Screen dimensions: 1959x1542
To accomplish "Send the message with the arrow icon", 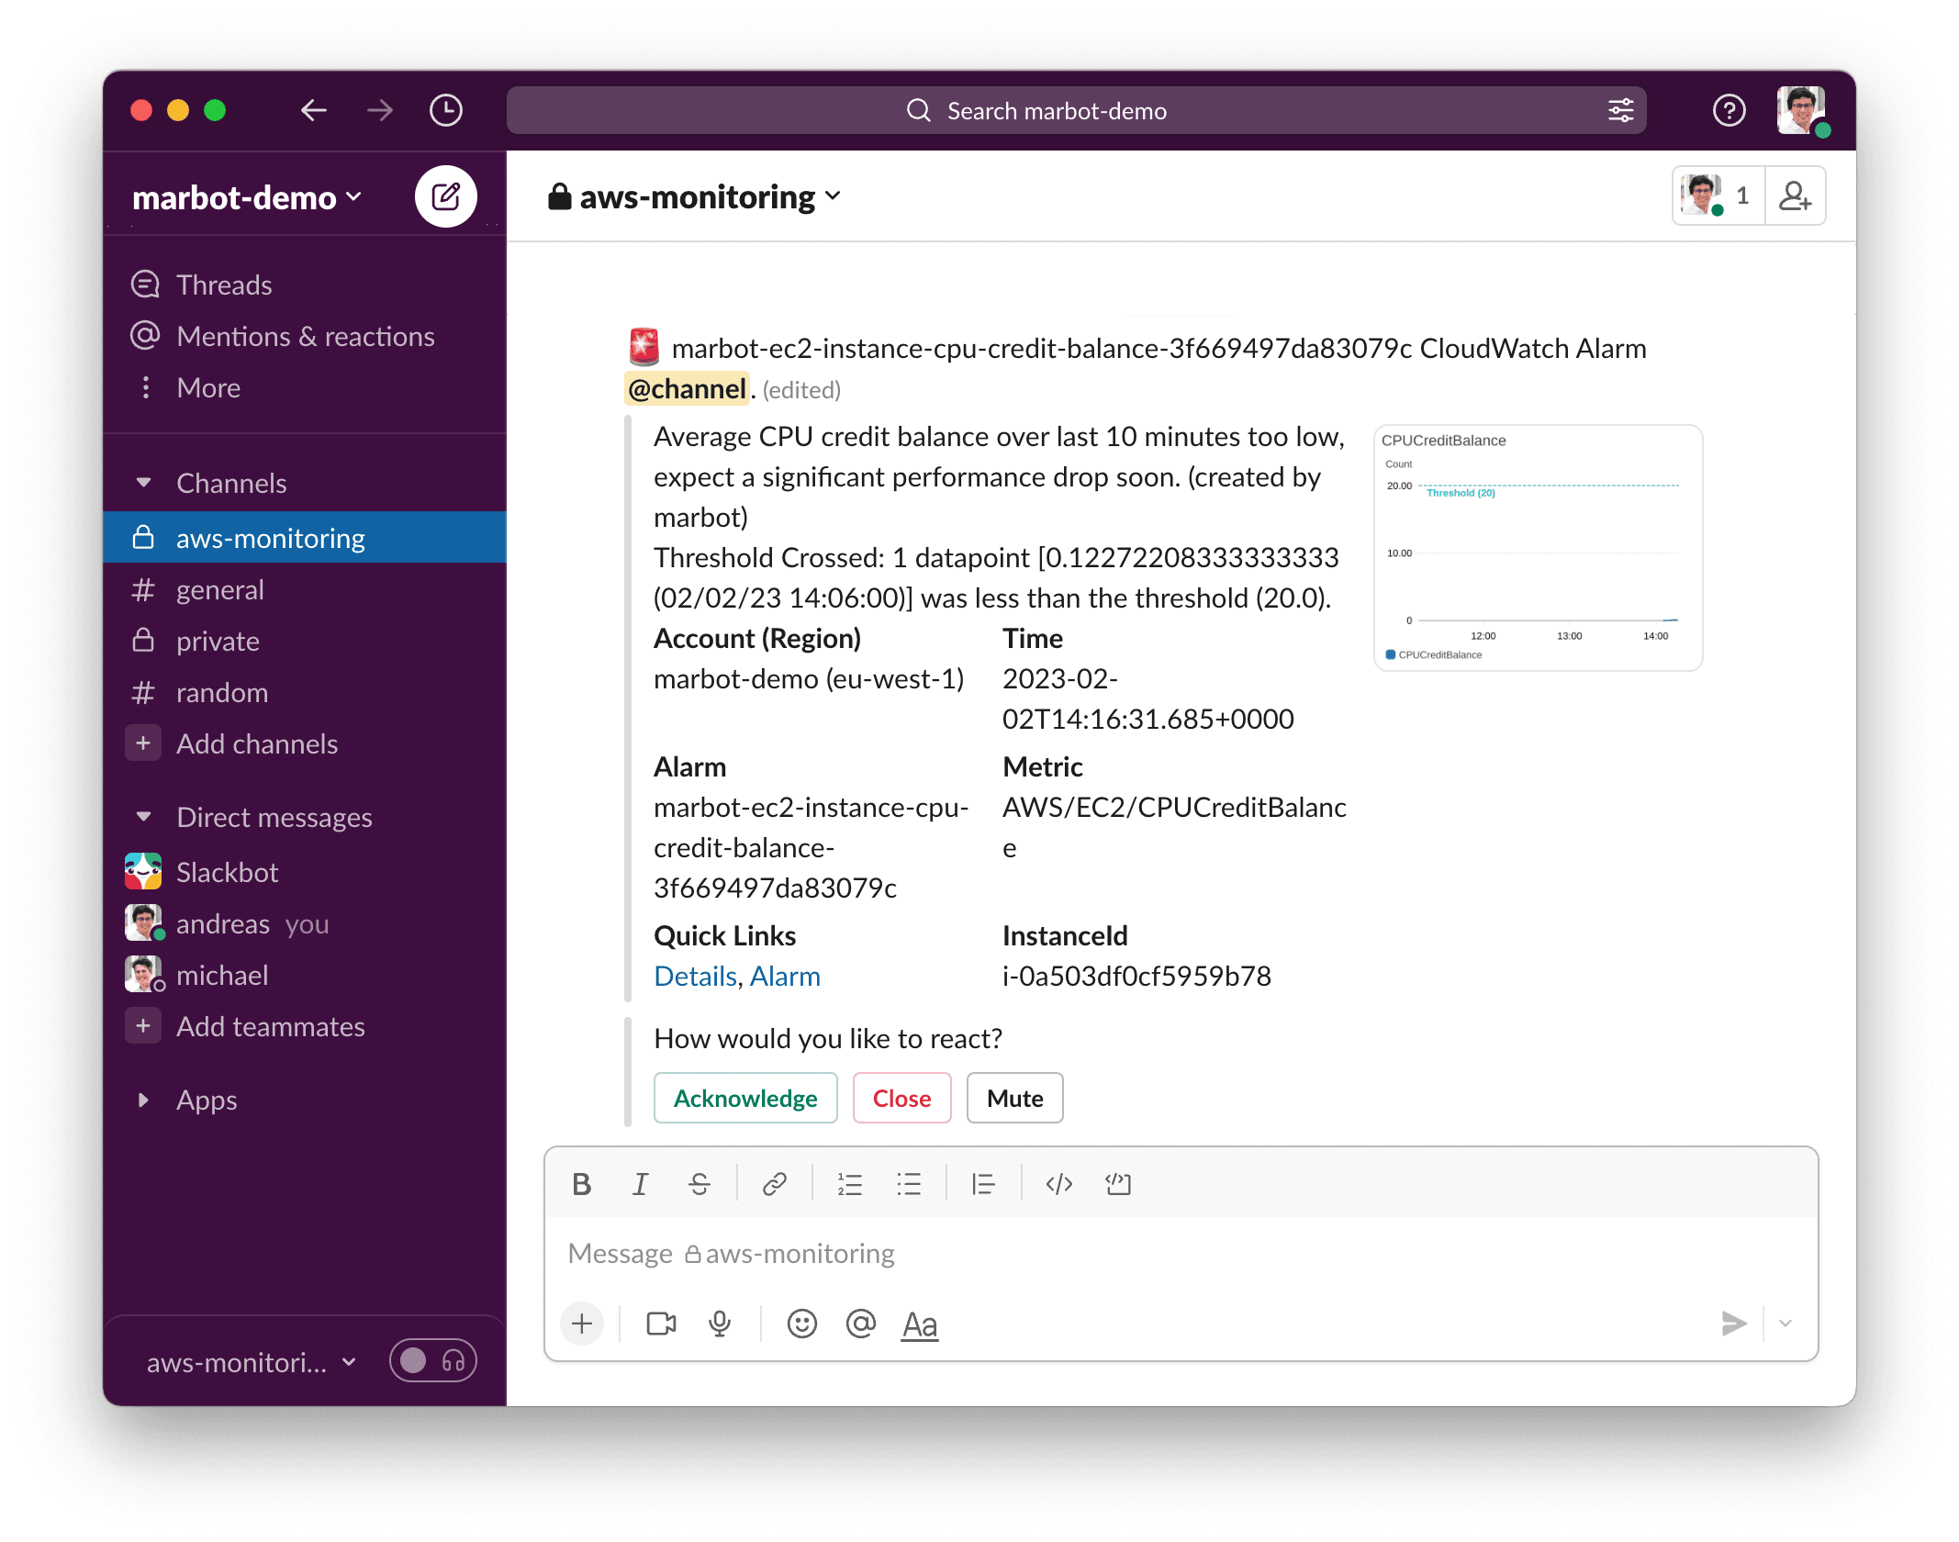I will coord(1733,1324).
